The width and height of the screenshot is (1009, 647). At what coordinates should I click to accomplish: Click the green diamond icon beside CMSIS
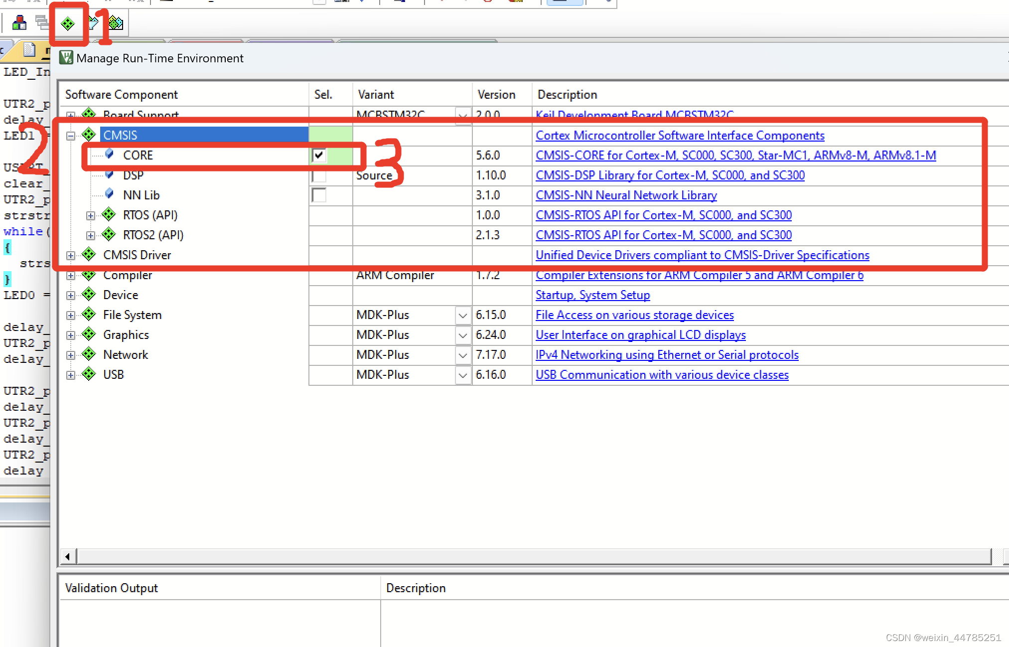pos(89,135)
